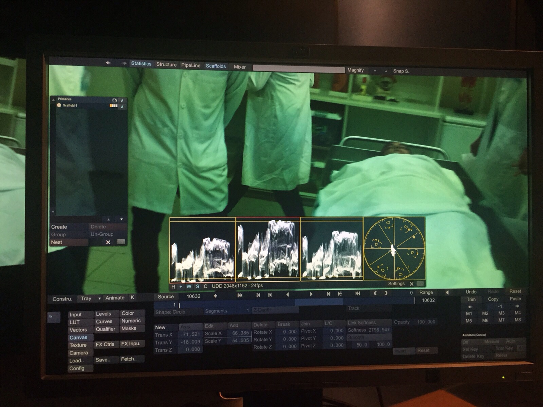Click the plus button in the scope bar
543x407 pixels.
pyautogui.click(x=181, y=287)
